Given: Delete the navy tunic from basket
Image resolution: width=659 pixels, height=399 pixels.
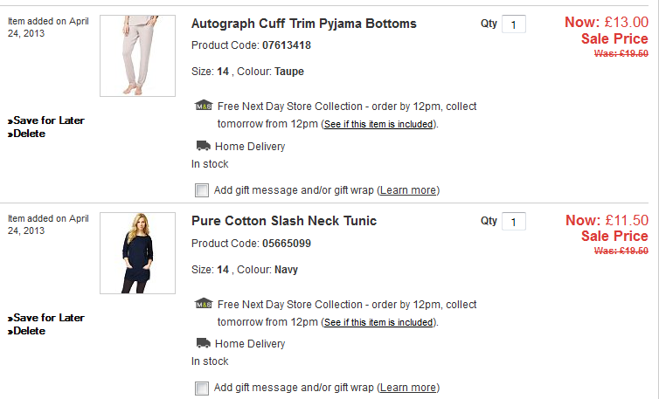Looking at the screenshot, I should 29,331.
